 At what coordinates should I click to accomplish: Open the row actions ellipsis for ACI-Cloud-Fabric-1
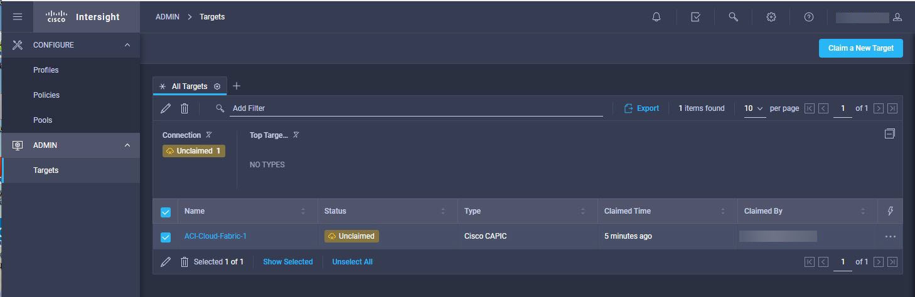[890, 237]
